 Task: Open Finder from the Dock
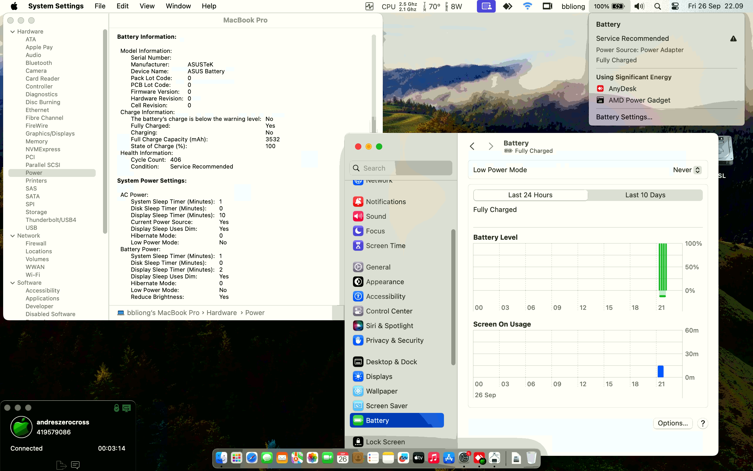[x=221, y=458]
